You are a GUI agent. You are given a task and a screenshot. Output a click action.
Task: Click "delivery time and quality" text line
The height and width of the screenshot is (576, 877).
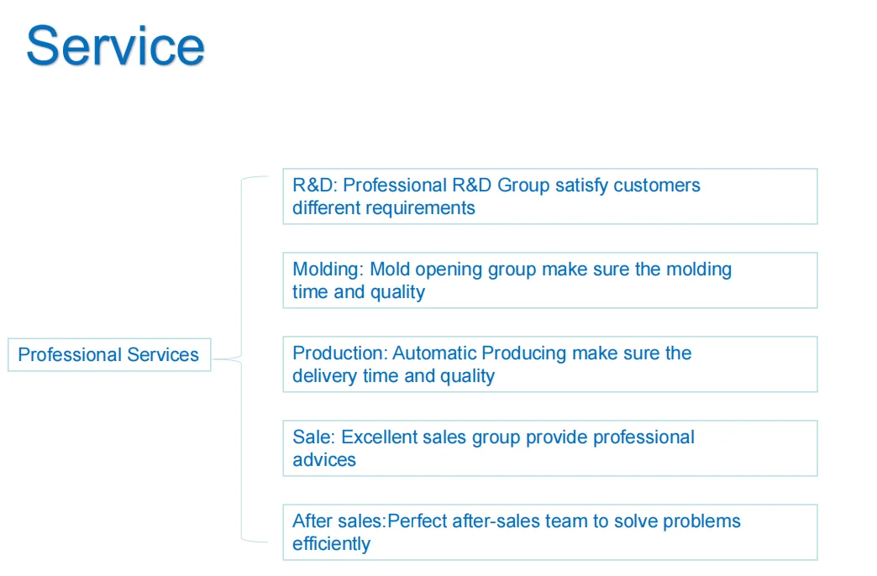tap(393, 376)
